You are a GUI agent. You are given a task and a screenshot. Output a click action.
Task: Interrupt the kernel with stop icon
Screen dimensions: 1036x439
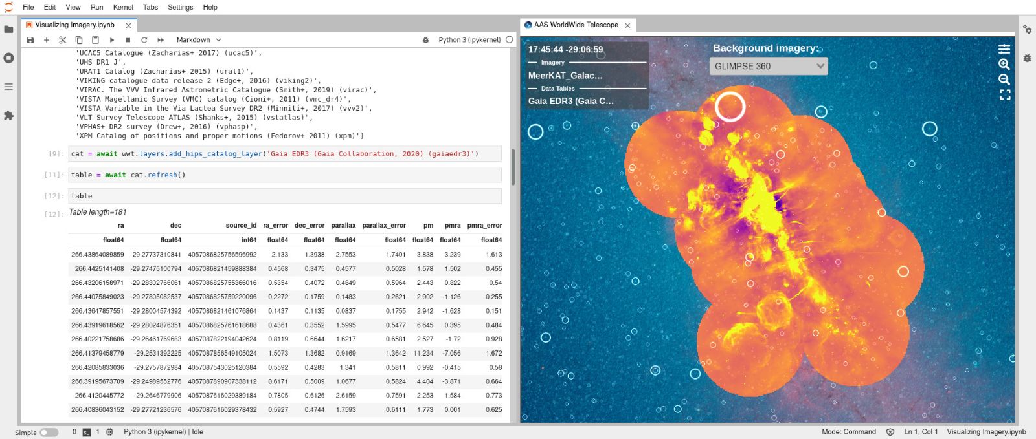tap(128, 40)
